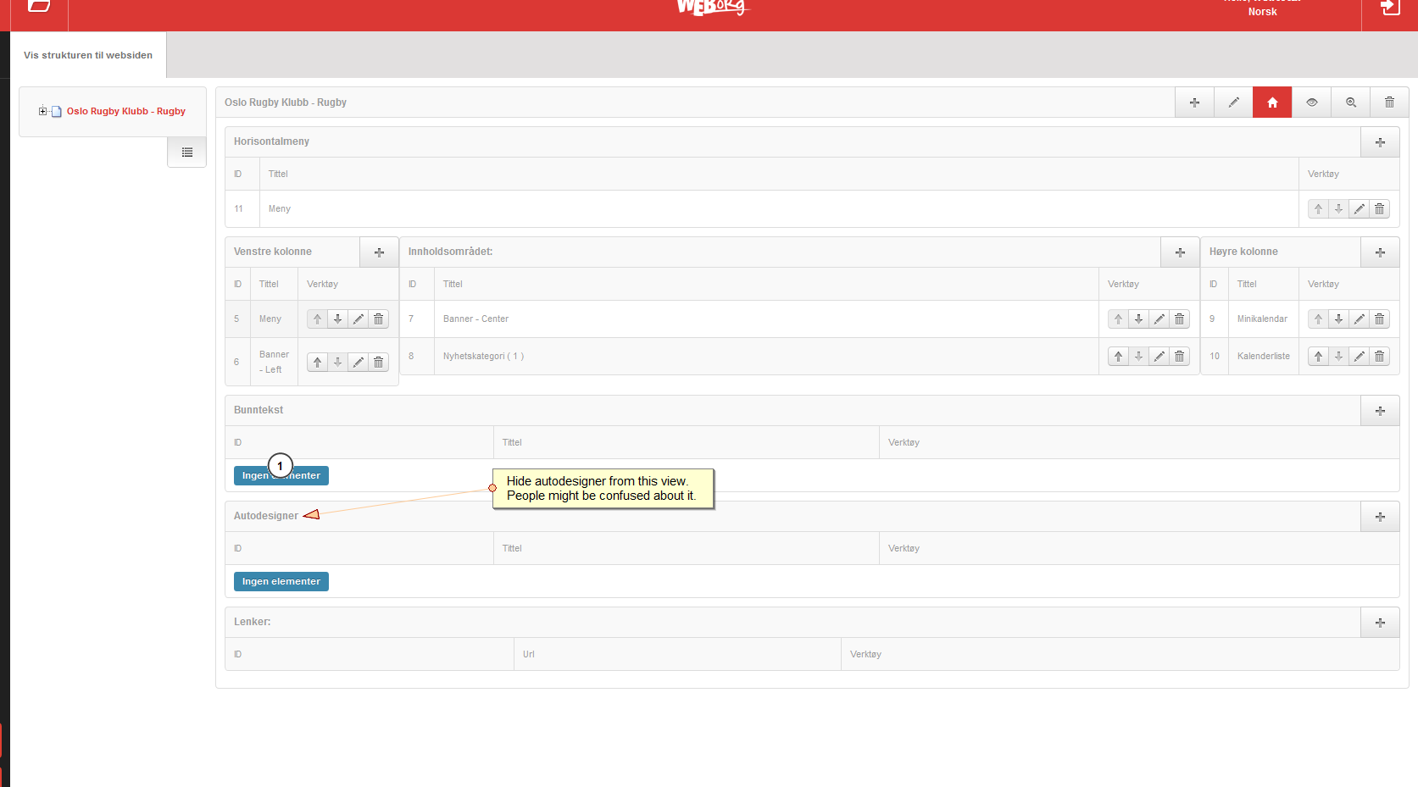Screen dimensions: 1418x787
Task: Edit the Banner - Left element
Action: tap(358, 362)
